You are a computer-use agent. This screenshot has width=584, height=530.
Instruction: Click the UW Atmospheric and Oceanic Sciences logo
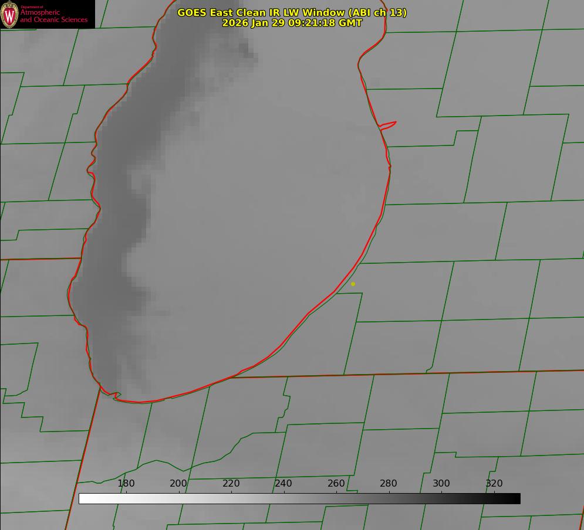(x=48, y=14)
